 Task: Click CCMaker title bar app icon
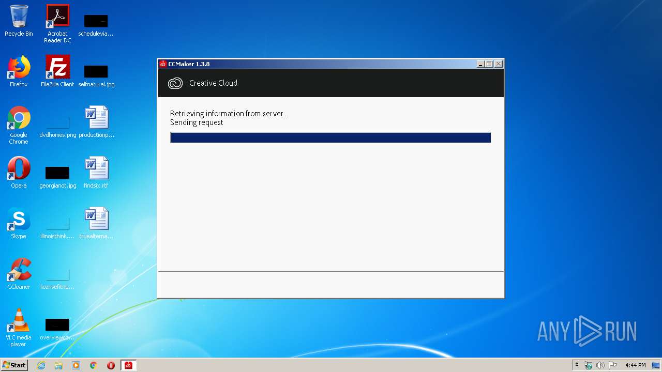click(x=163, y=64)
